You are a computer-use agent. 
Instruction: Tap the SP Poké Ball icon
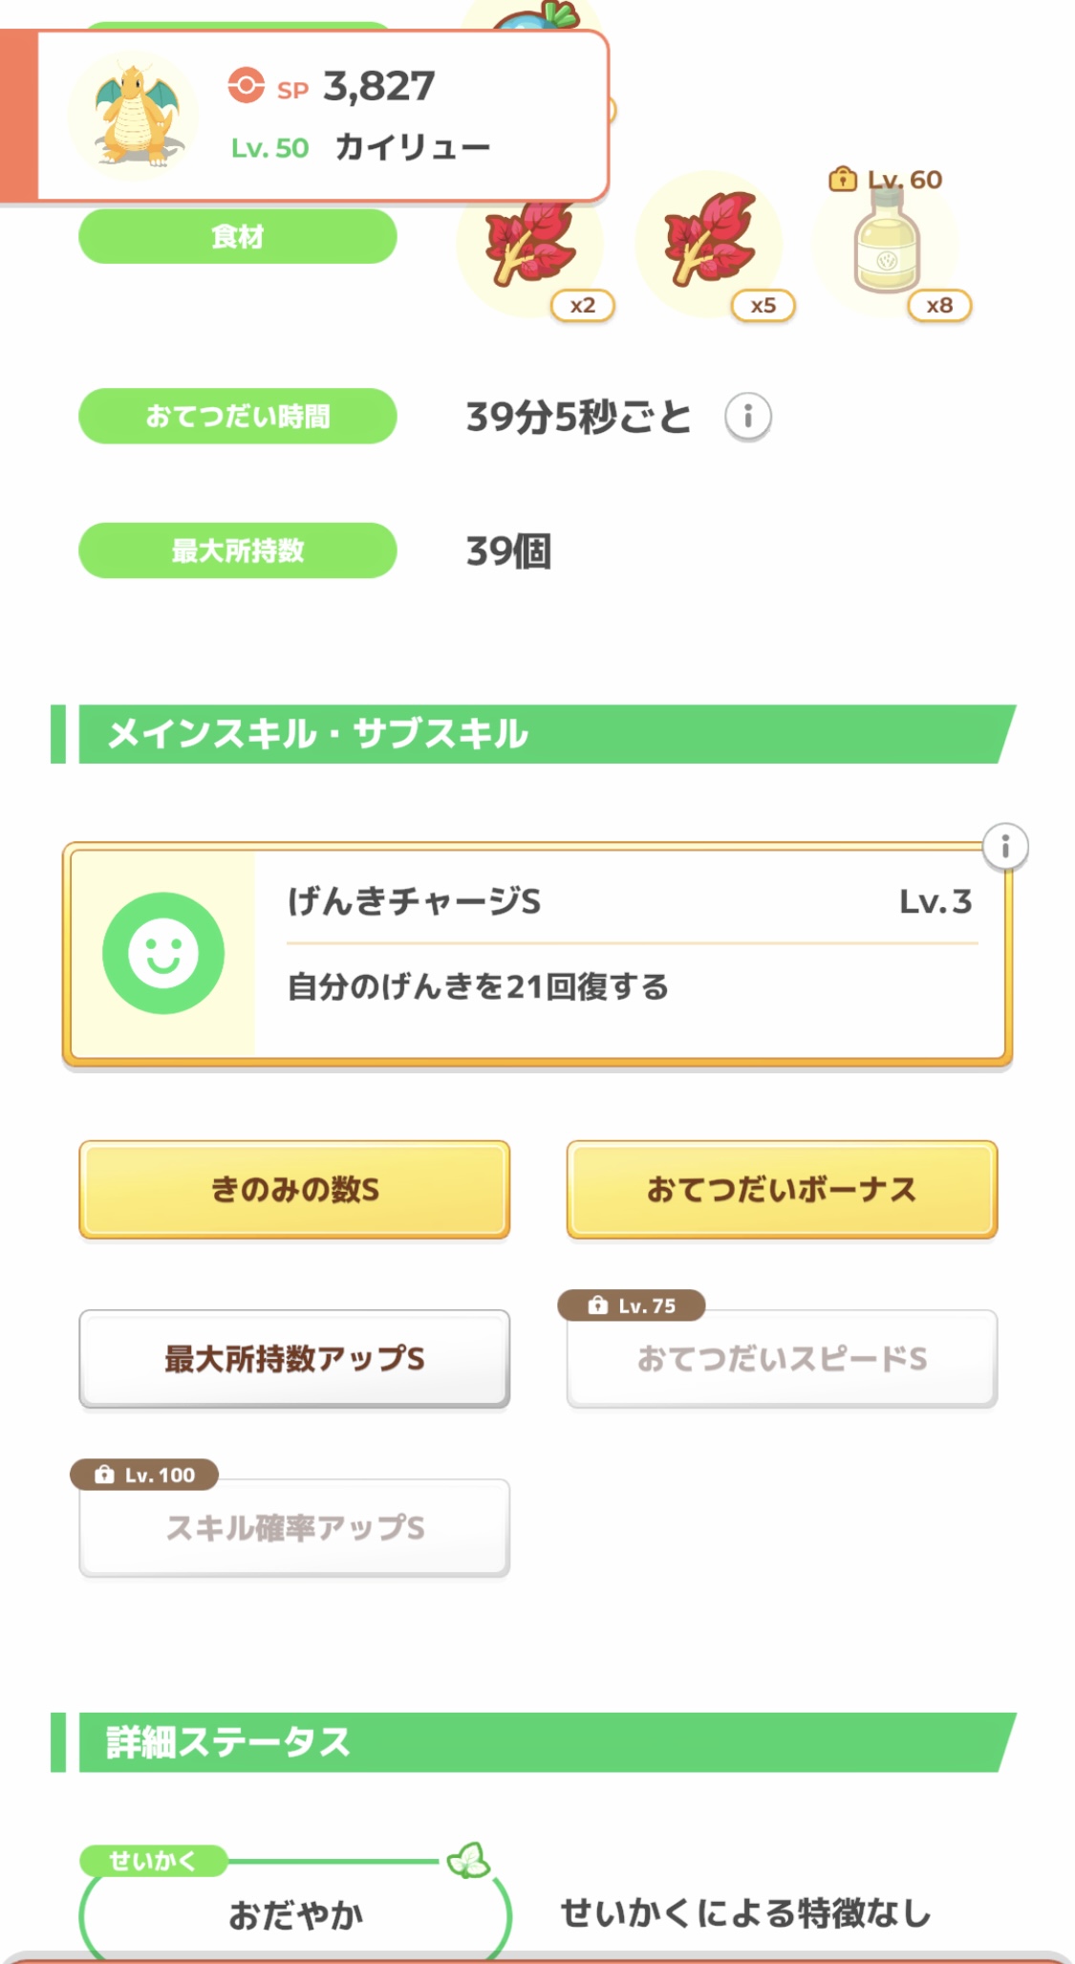tap(246, 85)
